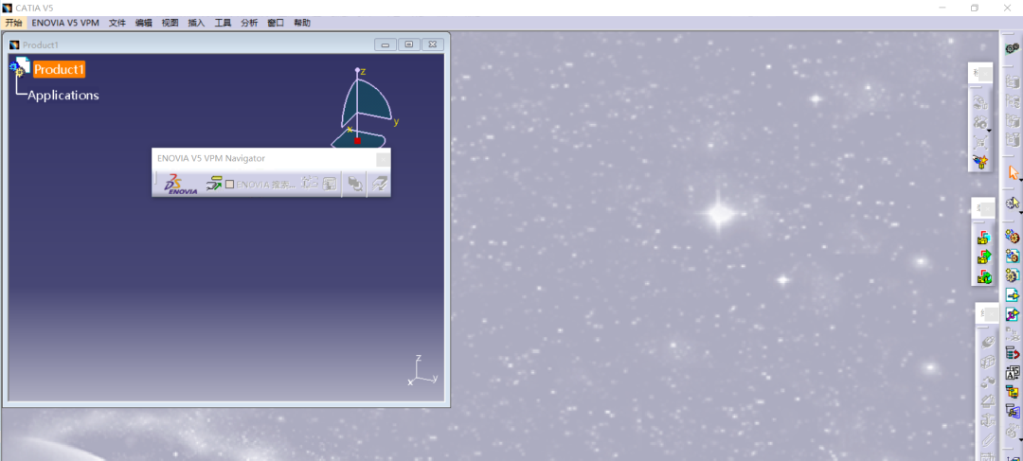
Task: Click the red undo arrow list icon
Action: point(1012,353)
